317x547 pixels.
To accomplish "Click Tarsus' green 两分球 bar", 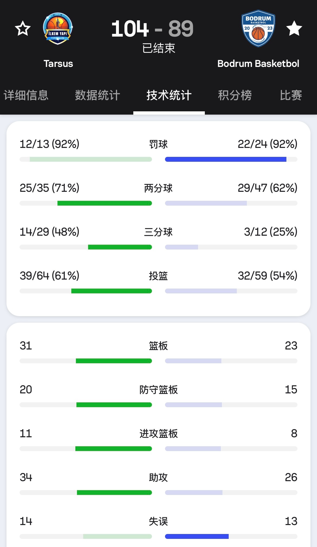I will [105, 203].
